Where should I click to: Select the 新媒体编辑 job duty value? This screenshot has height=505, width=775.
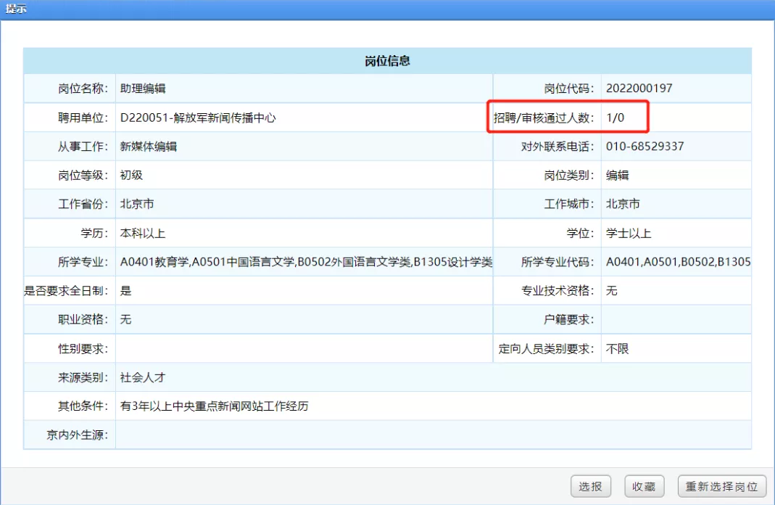[149, 147]
